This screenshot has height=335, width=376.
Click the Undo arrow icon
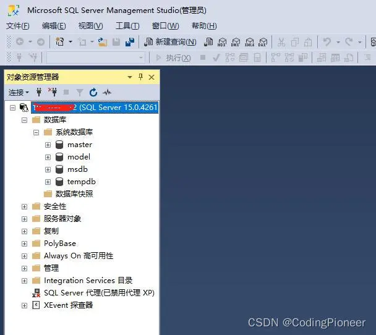pos(327,42)
